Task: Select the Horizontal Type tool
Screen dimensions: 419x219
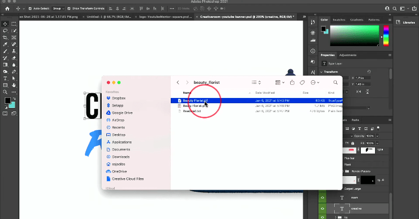Action: coord(5,79)
